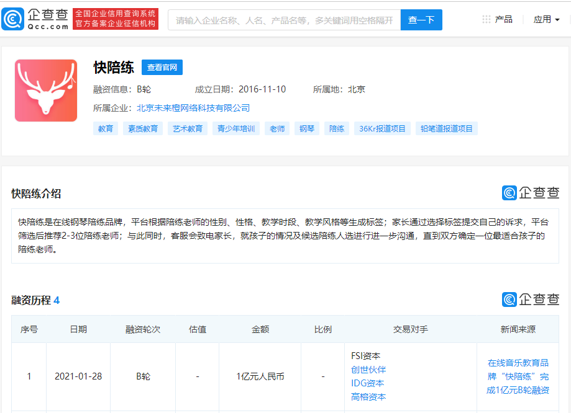Image resolution: width=571 pixels, height=413 pixels.
Task: Open the 产品 grid menu icon
Action: (486, 19)
